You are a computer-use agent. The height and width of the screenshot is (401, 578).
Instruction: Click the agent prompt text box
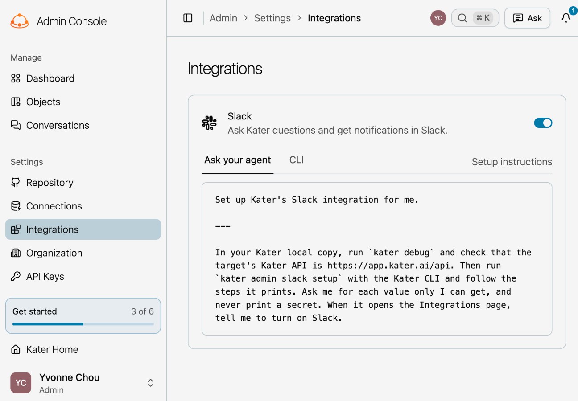[x=377, y=259]
